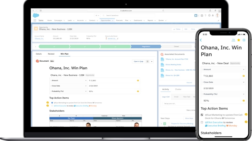Check the Prepare for Discovery Meeting task box
This screenshot has width=252, height=141.
[x=169, y=124]
